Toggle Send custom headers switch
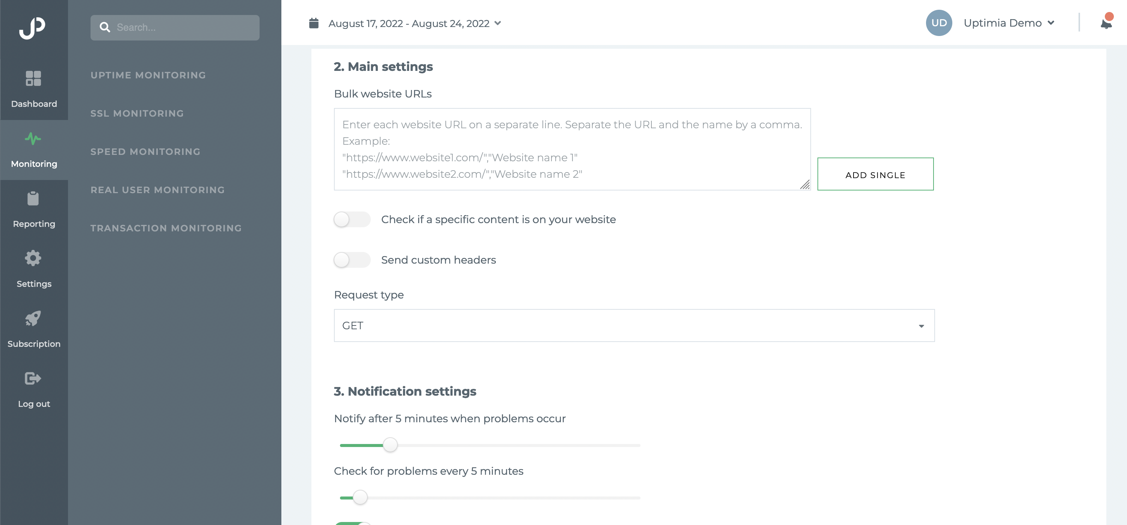The image size is (1127, 525). [x=352, y=260]
